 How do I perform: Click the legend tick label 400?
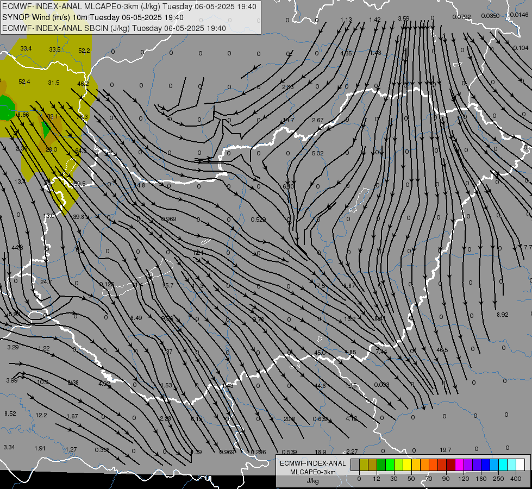[516, 479]
